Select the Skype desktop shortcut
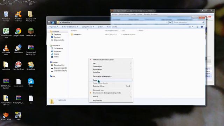Image resolution: width=224 pixels, height=126 pixels. coord(31,83)
